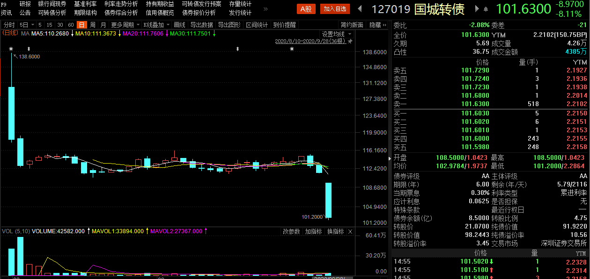Toggle the weekly 周 period
The image size is (590, 279).
point(93,25)
